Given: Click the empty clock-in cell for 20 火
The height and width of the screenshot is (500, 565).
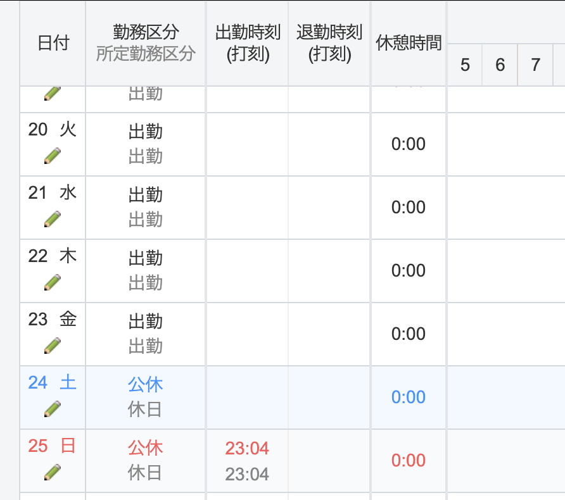Looking at the screenshot, I should 247,144.
